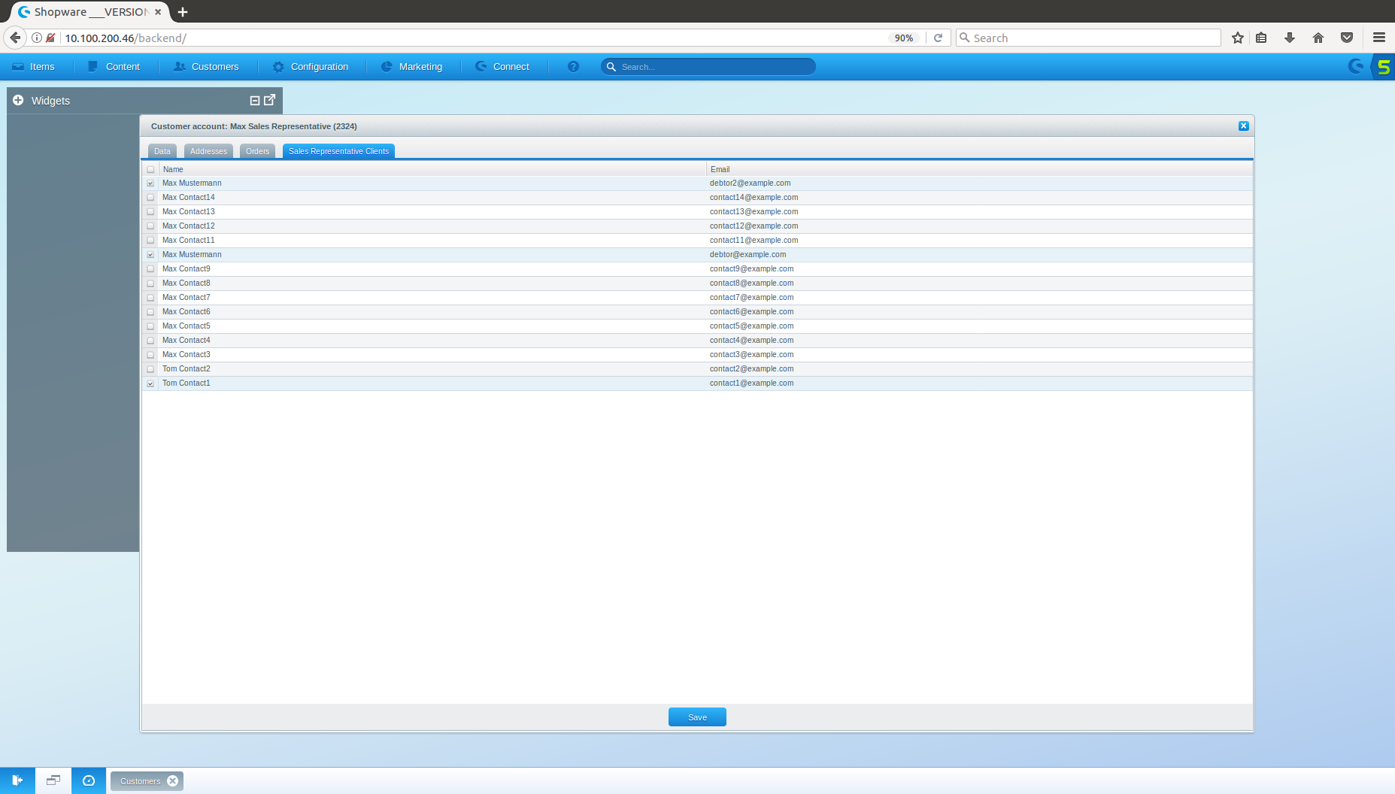Click the Shopware 5 logo icon

pyautogui.click(x=1383, y=67)
